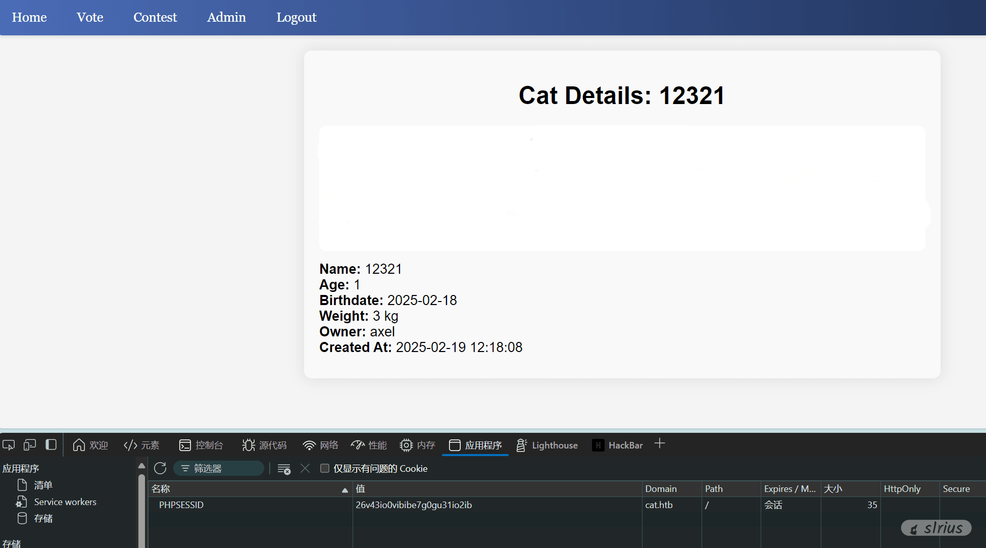Viewport: 986px width, 548px height.
Task: Switch to the 控制台 tab
Action: (202, 445)
